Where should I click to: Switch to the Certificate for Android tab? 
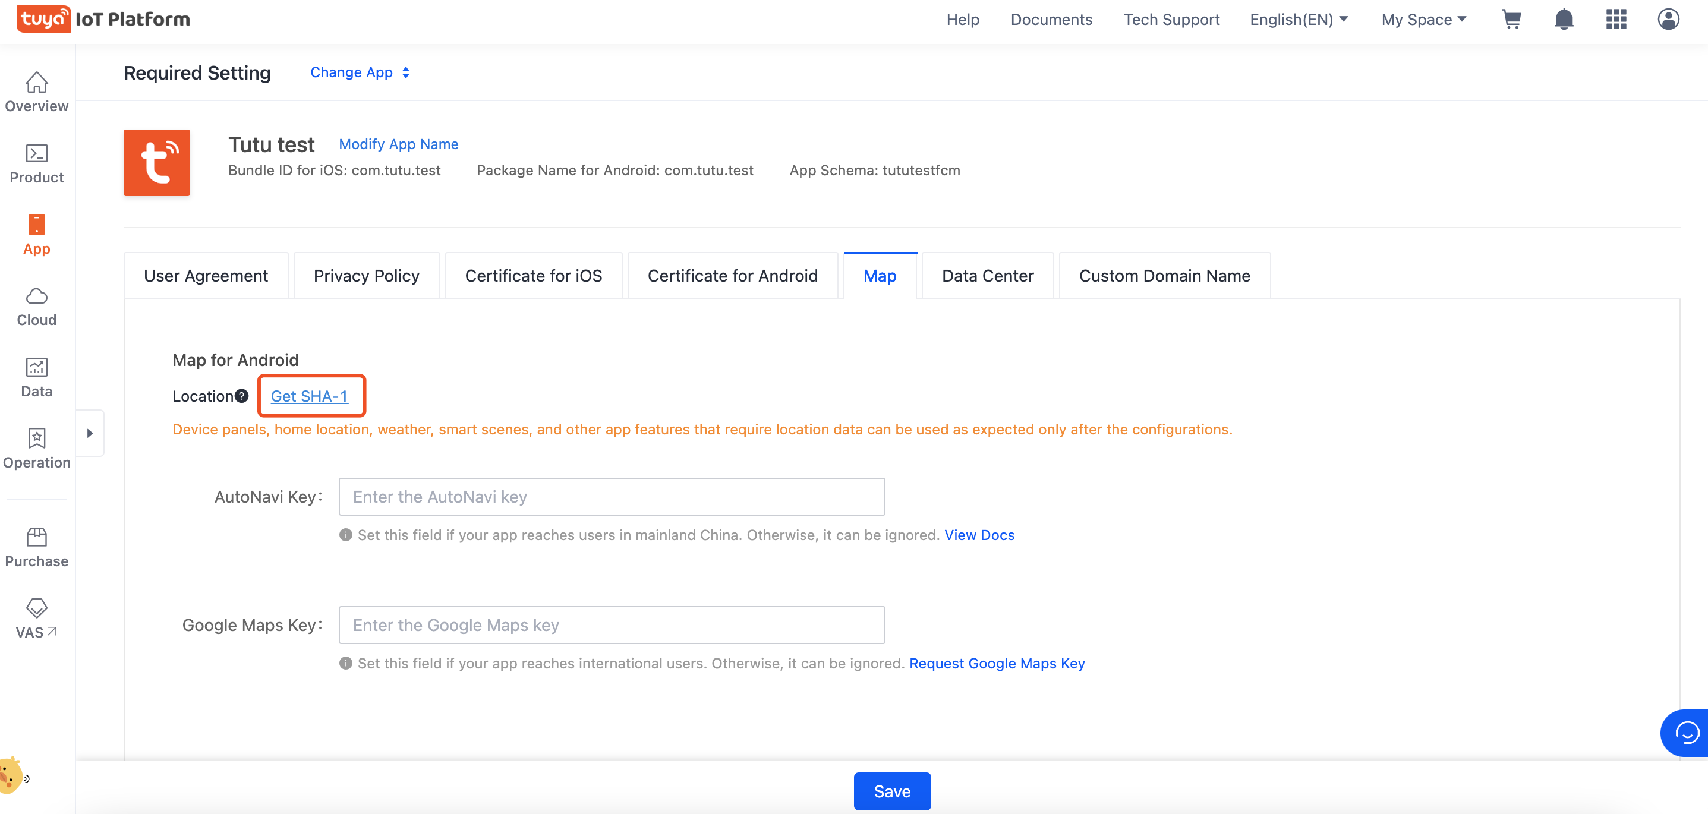coord(732,276)
